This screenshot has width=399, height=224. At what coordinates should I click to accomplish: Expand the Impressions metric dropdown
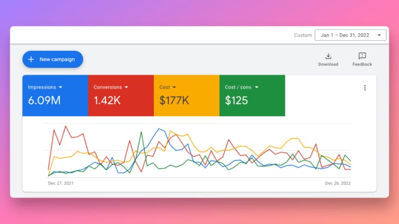(60, 87)
